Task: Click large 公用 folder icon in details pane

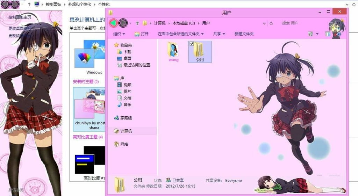Action: pos(120,184)
